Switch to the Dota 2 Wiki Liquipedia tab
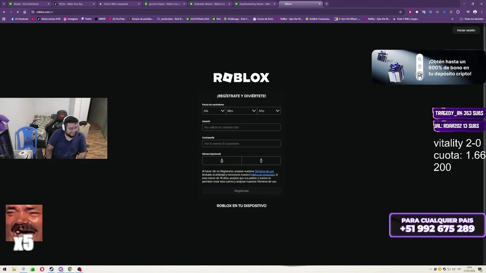Viewport: 486px width, 273px height. pyautogui.click(x=119, y=4)
